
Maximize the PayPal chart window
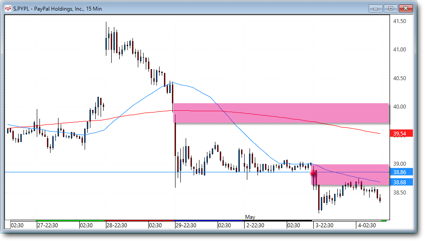click(x=390, y=8)
